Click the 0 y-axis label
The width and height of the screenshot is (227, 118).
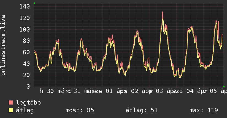28,86
